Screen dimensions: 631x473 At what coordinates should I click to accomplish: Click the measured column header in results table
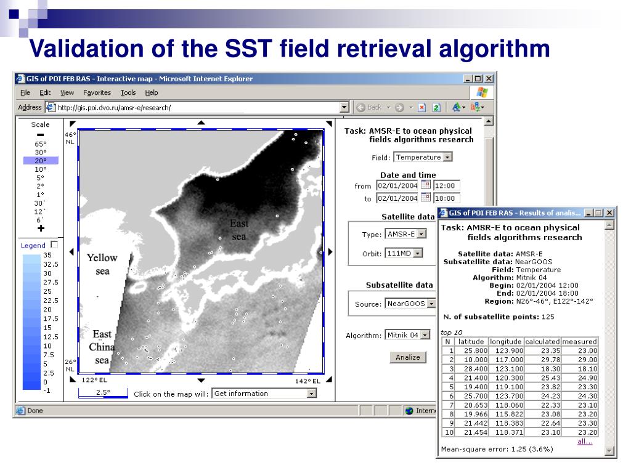pos(579,341)
